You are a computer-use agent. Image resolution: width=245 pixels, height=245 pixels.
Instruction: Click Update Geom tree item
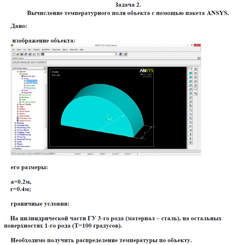pos(25,121)
